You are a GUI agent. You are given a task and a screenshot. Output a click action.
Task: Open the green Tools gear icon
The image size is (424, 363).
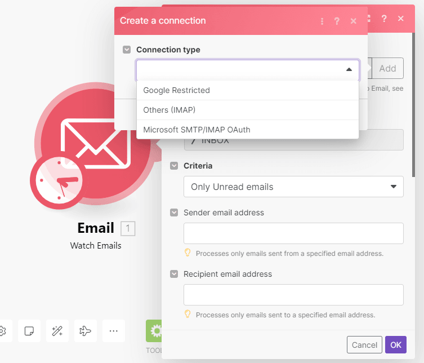pos(154,331)
